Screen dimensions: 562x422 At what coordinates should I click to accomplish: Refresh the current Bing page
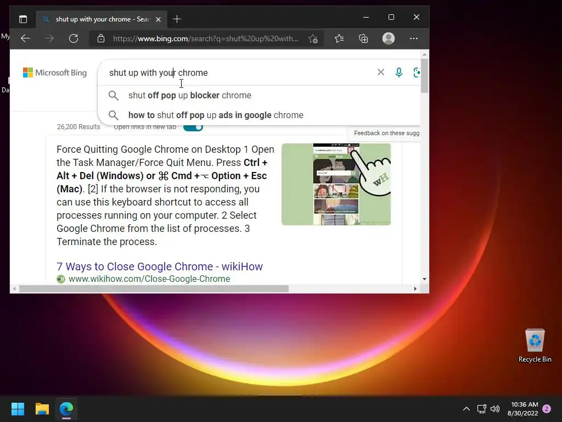[x=74, y=38]
